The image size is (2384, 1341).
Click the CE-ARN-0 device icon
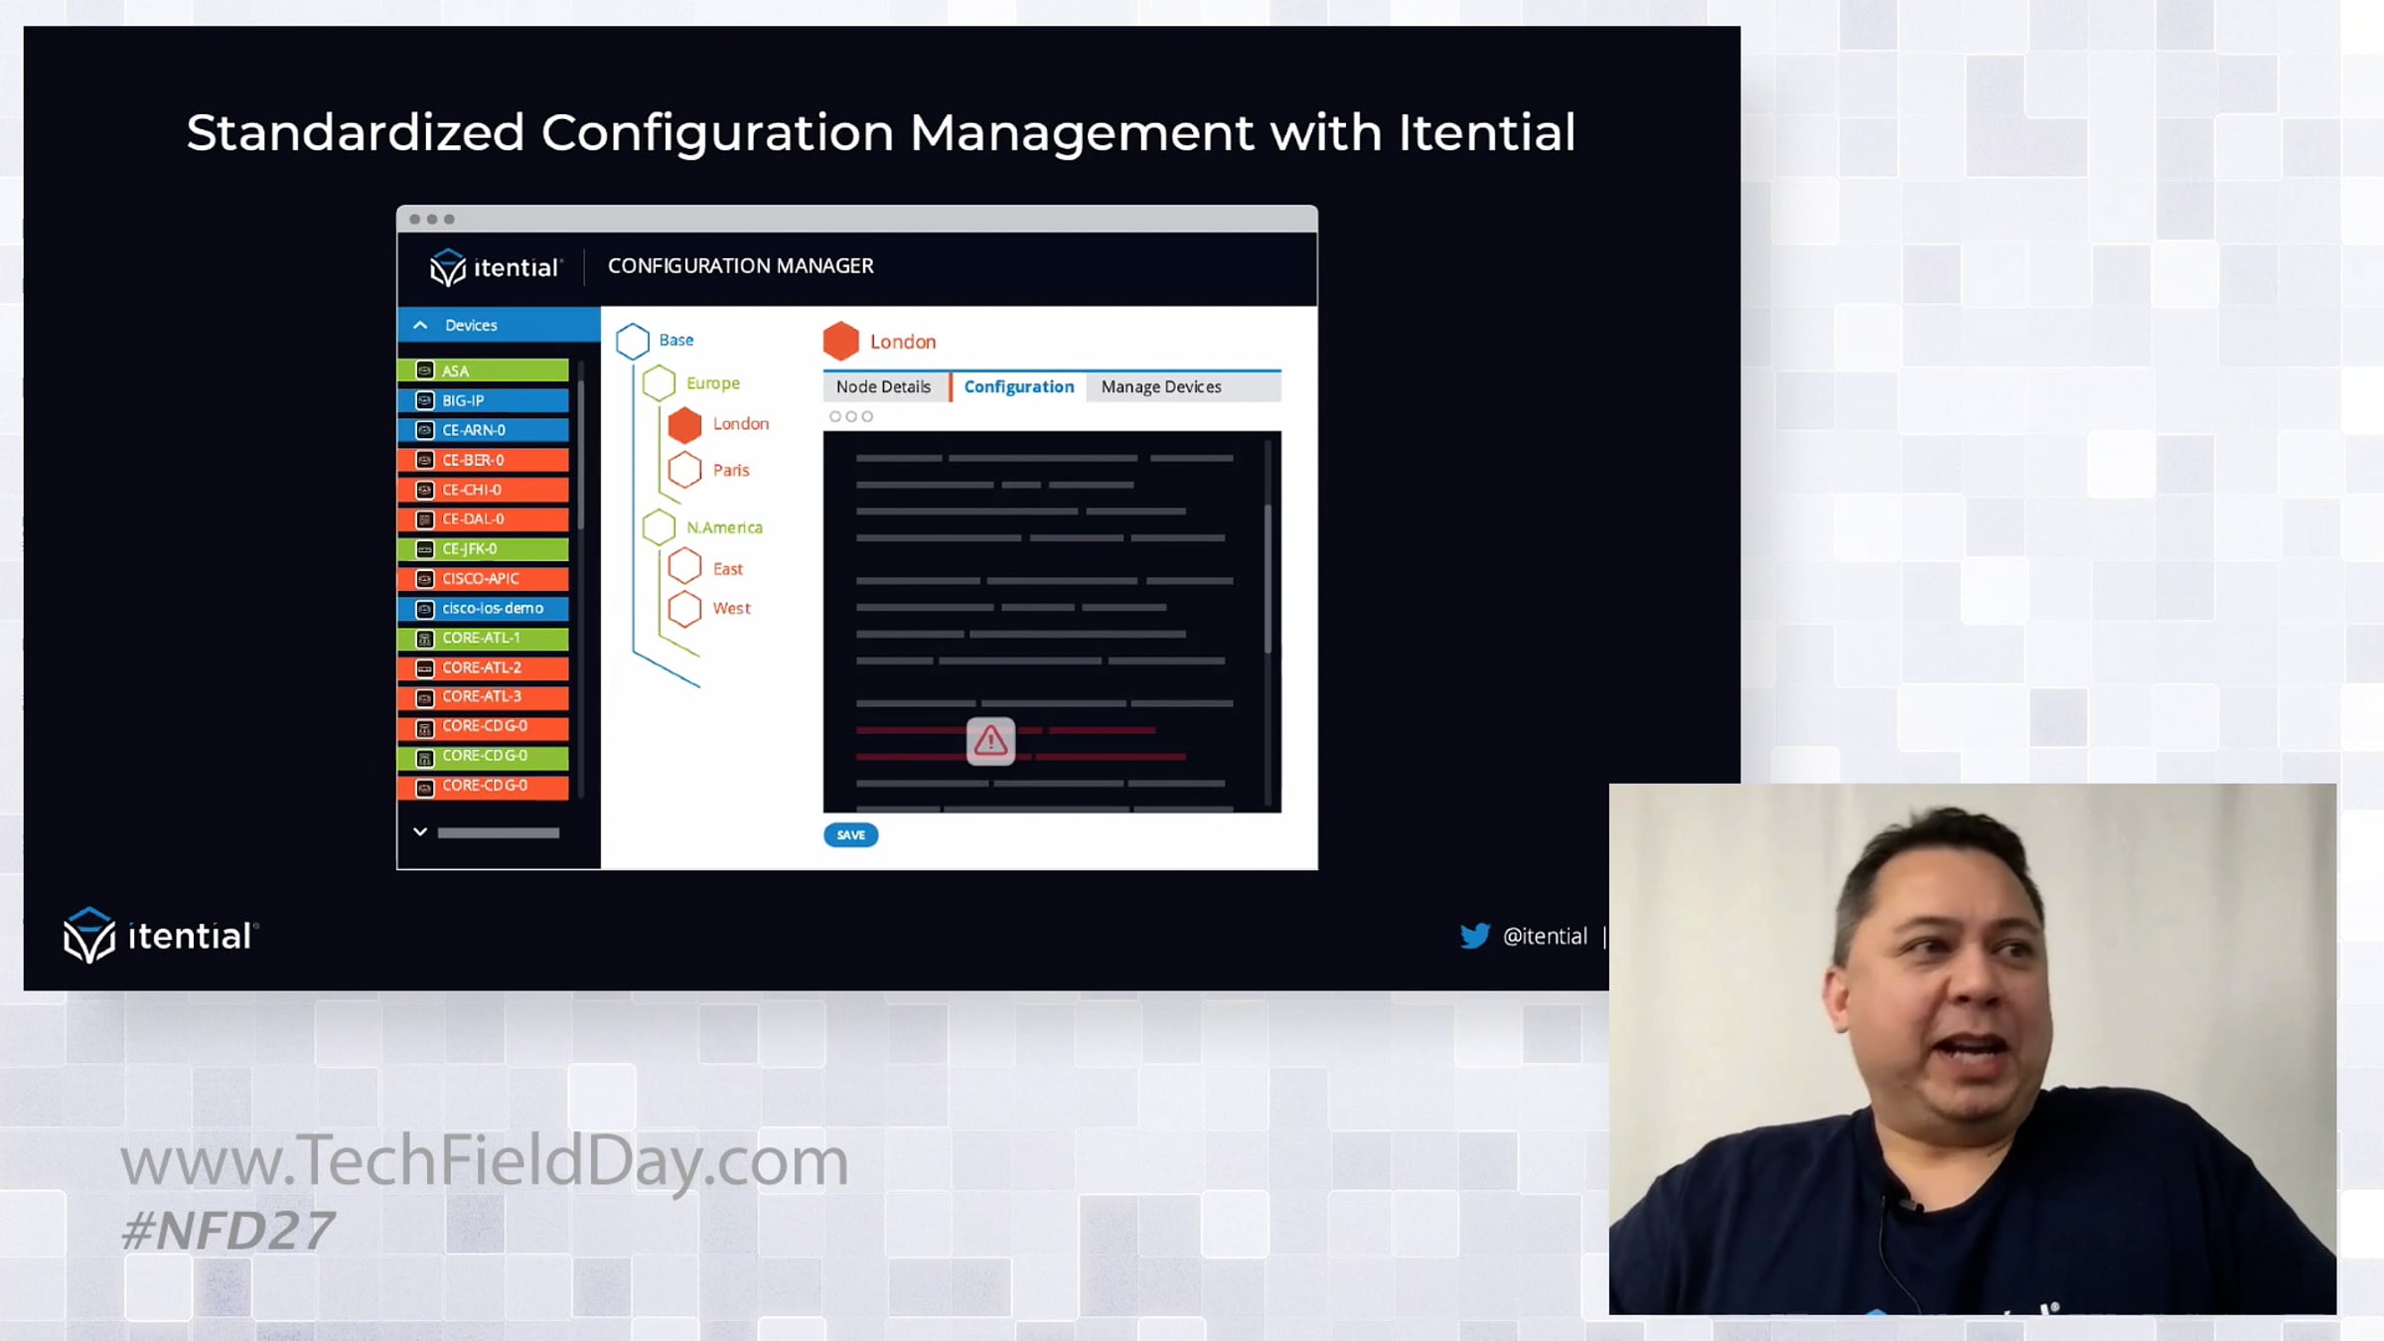tap(425, 430)
